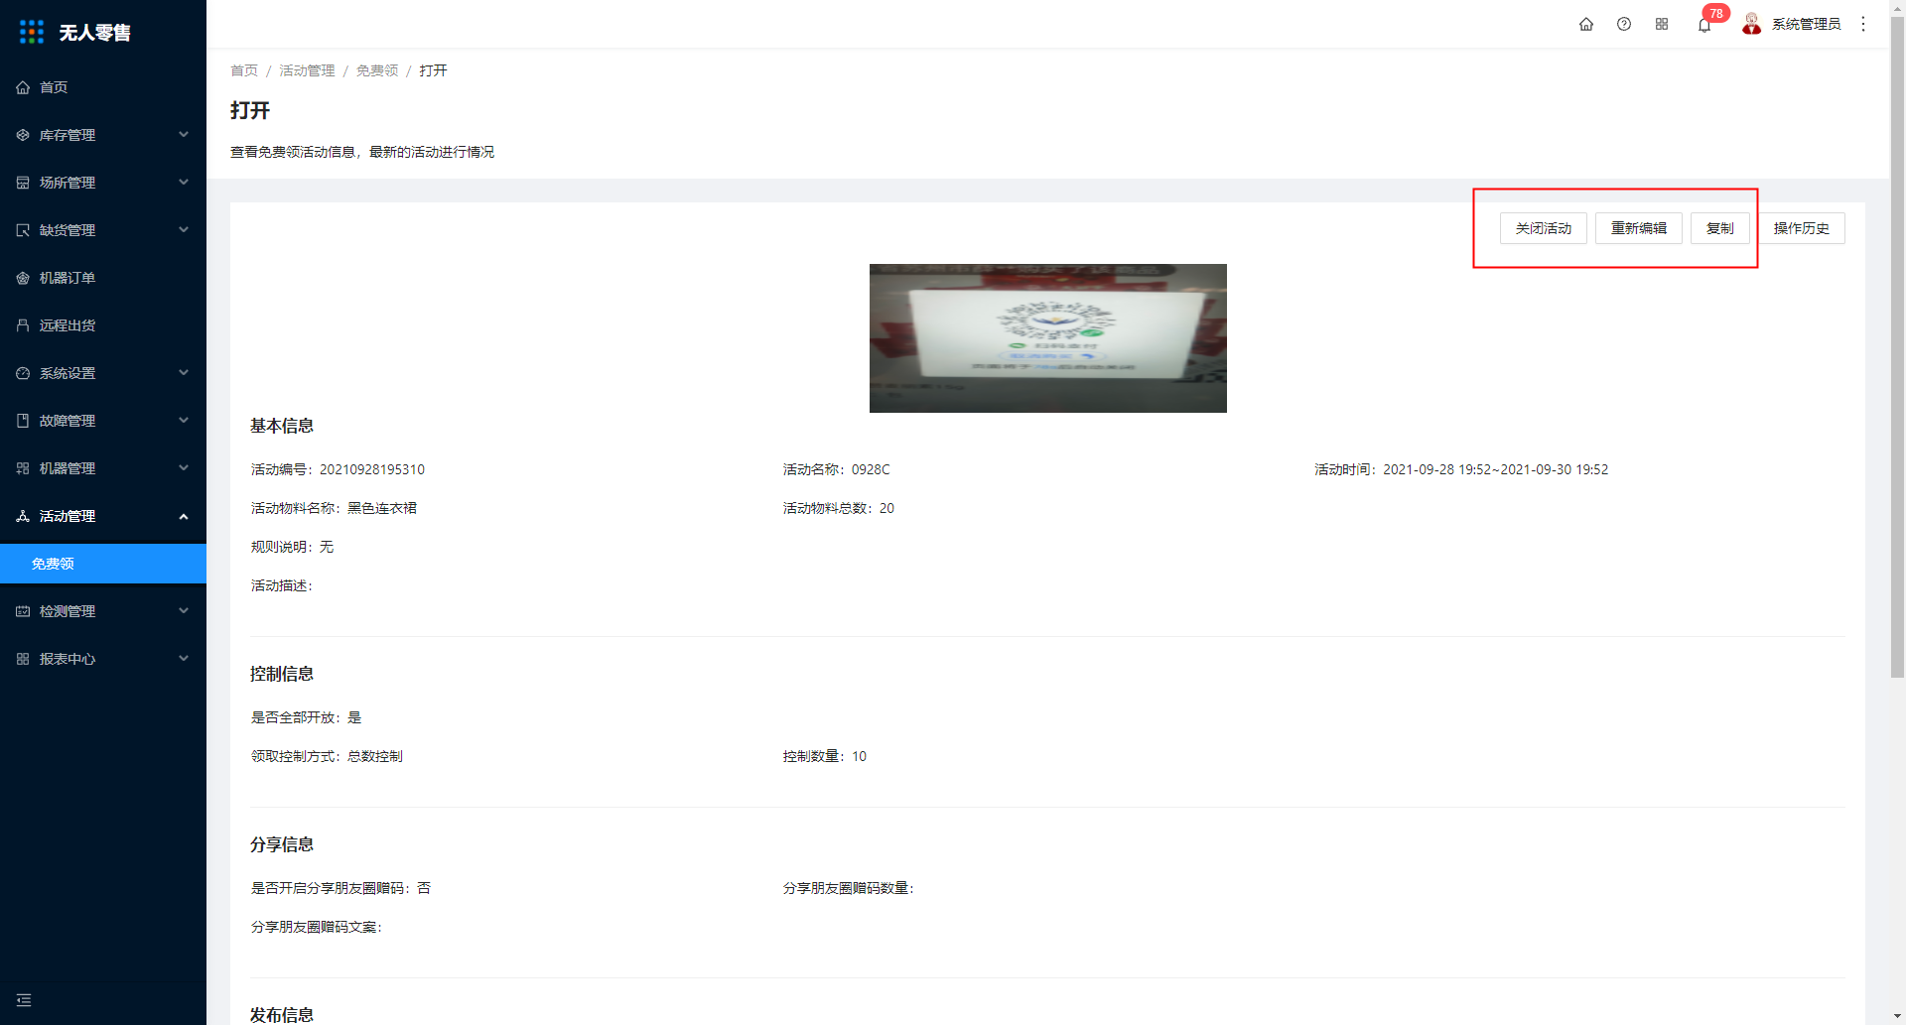Click activity time 2021-09-28 19:52~2021-09-30 19:52

[1496, 469]
